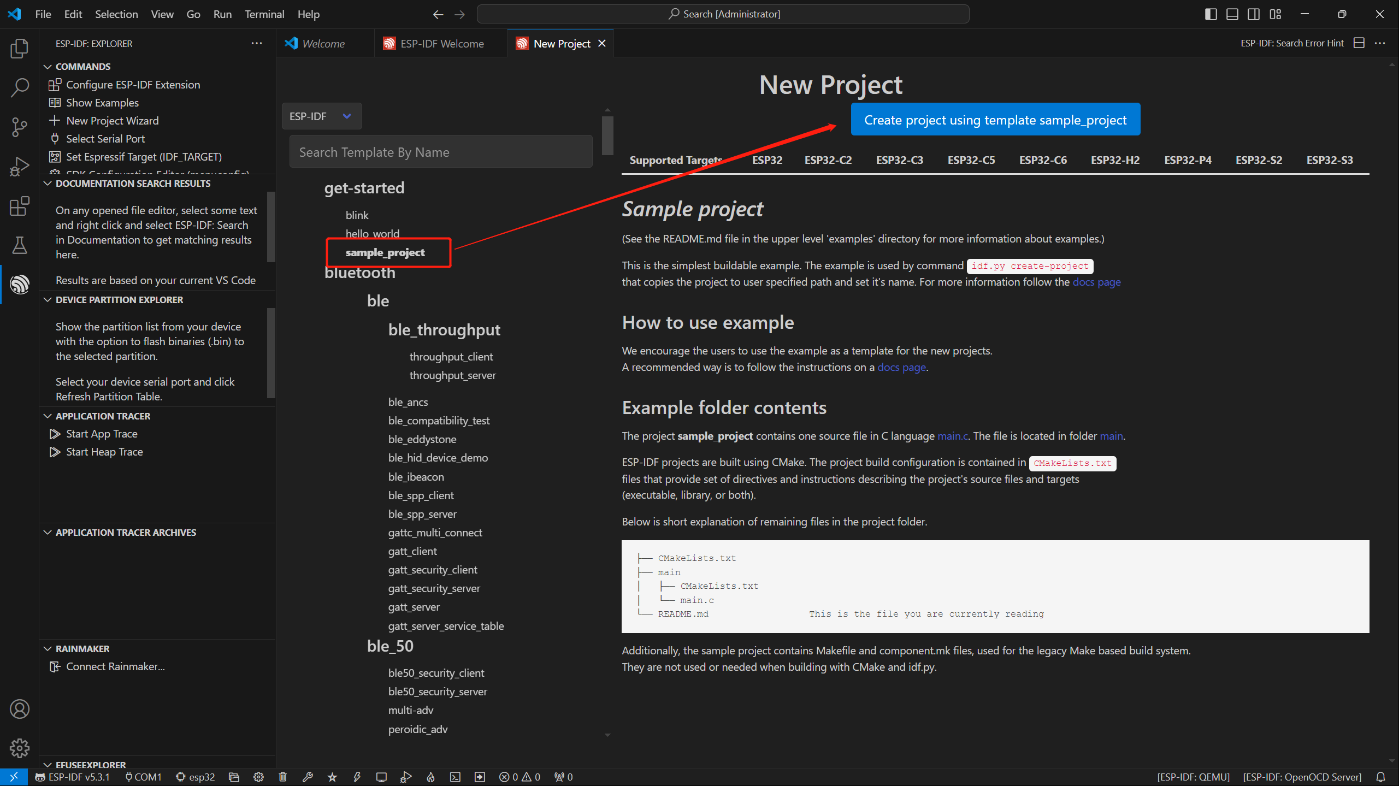Image resolution: width=1399 pixels, height=786 pixels.
Task: Click in Search Template By Name field
Action: [441, 152]
